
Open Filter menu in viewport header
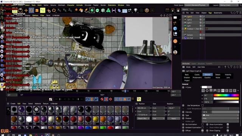click(x=42, y=15)
